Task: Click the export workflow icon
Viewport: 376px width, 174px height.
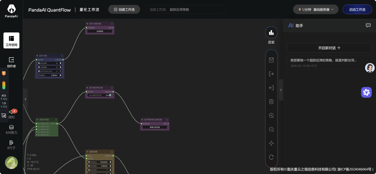Action: coord(271,74)
